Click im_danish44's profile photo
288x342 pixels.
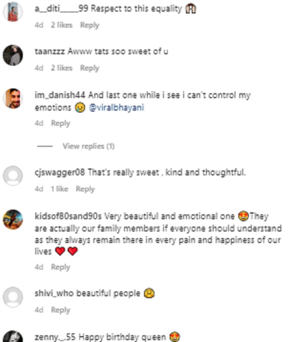(13, 99)
